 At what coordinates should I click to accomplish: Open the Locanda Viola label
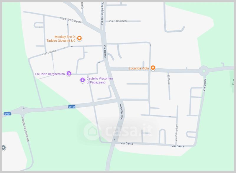point(139,68)
